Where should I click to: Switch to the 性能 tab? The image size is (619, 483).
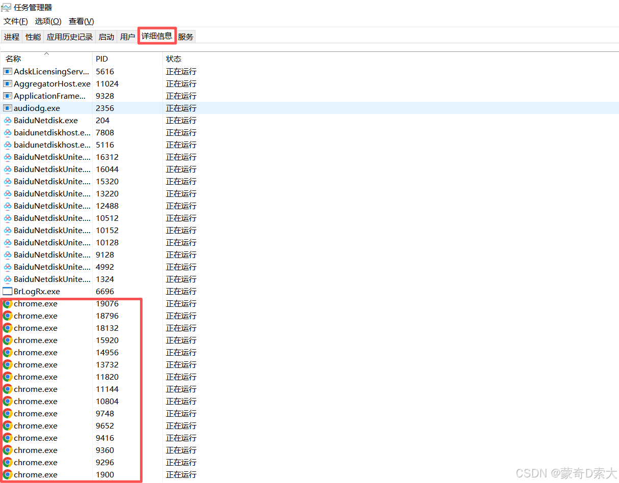33,37
